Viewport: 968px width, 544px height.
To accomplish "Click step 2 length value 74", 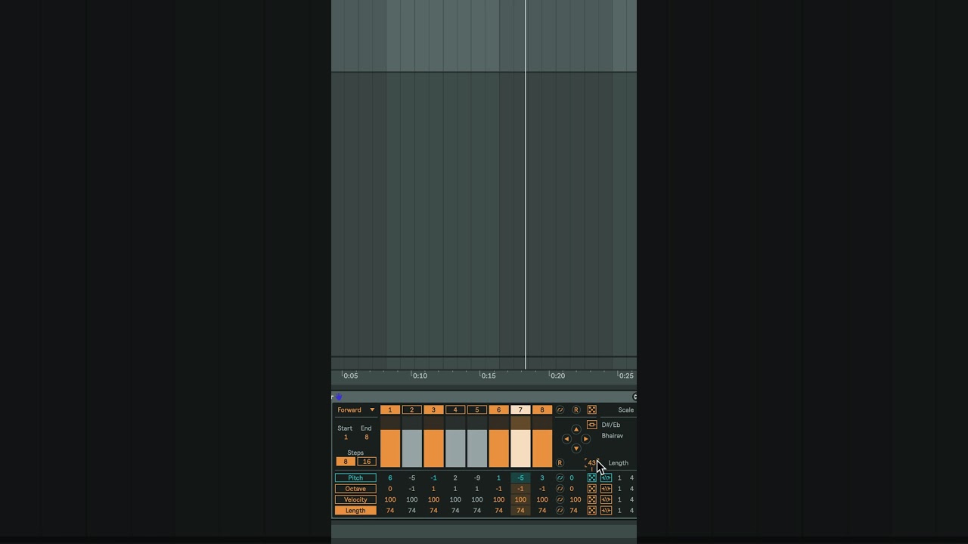I will click(x=411, y=511).
